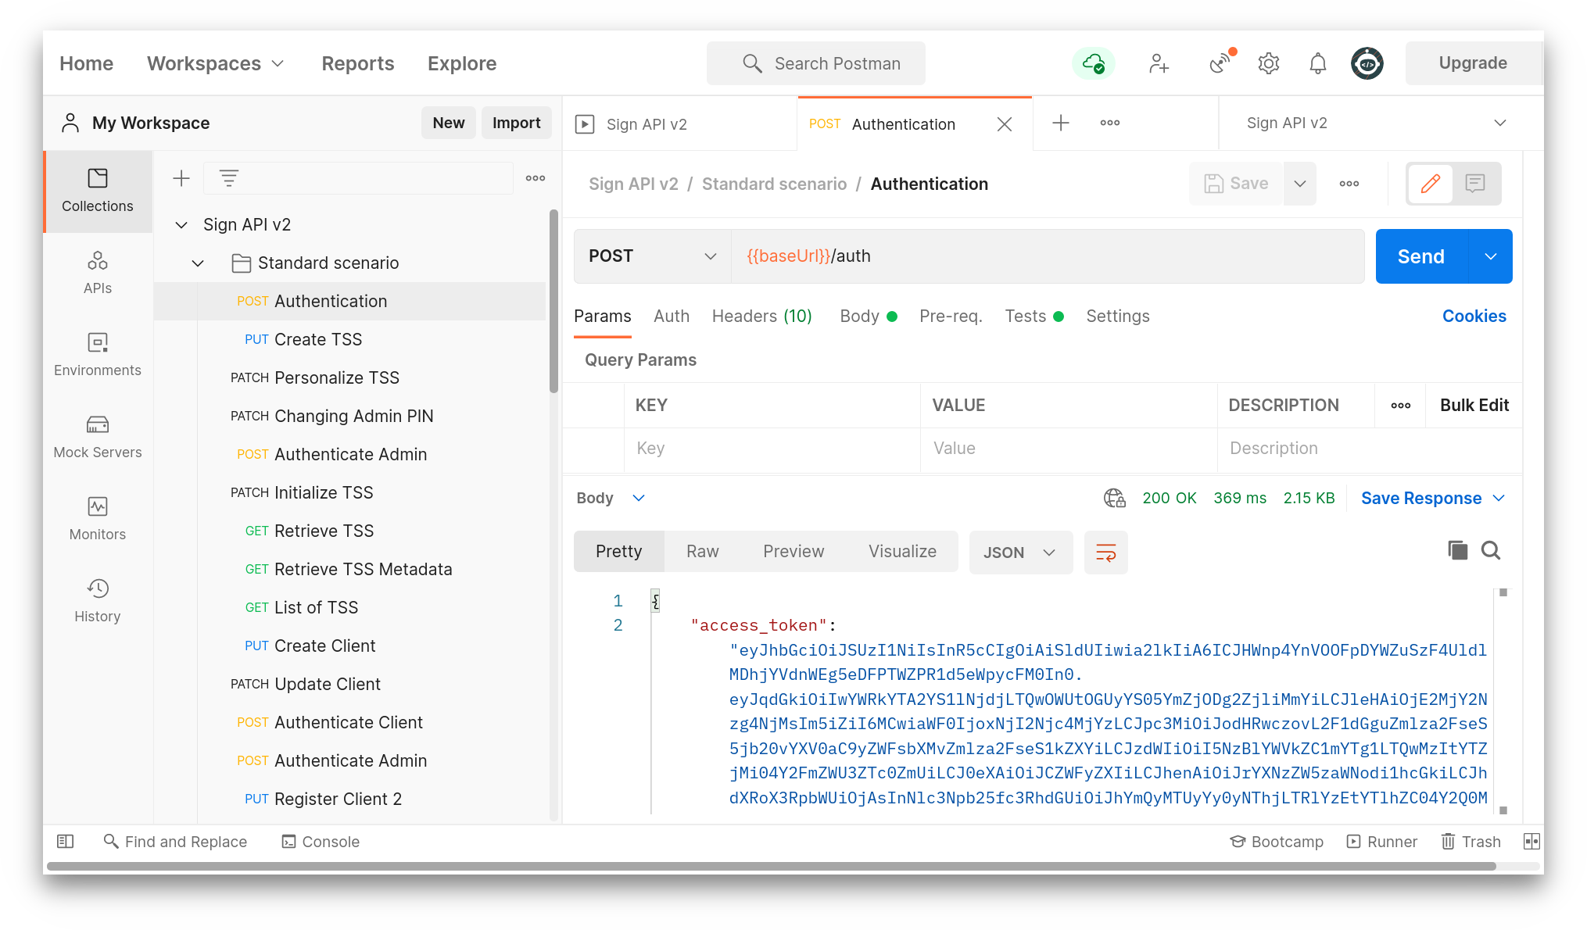Viewport: 1587px width, 930px height.
Task: Create new collection with plus icon
Action: click(x=181, y=178)
